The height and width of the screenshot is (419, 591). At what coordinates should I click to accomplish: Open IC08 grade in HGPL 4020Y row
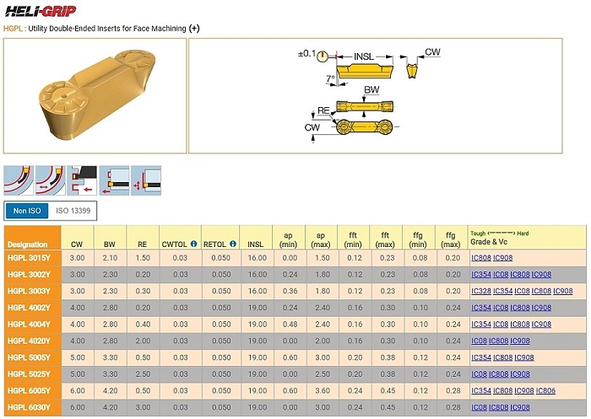pos(479,341)
